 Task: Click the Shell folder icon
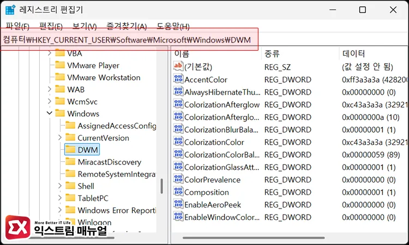click(x=70, y=186)
